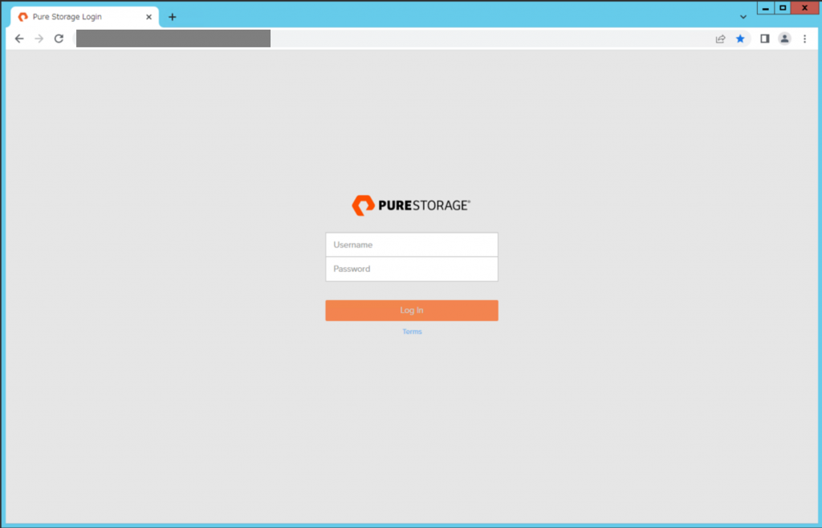The image size is (822, 528).
Task: Open the Chrome three-dot menu
Action: (805, 38)
